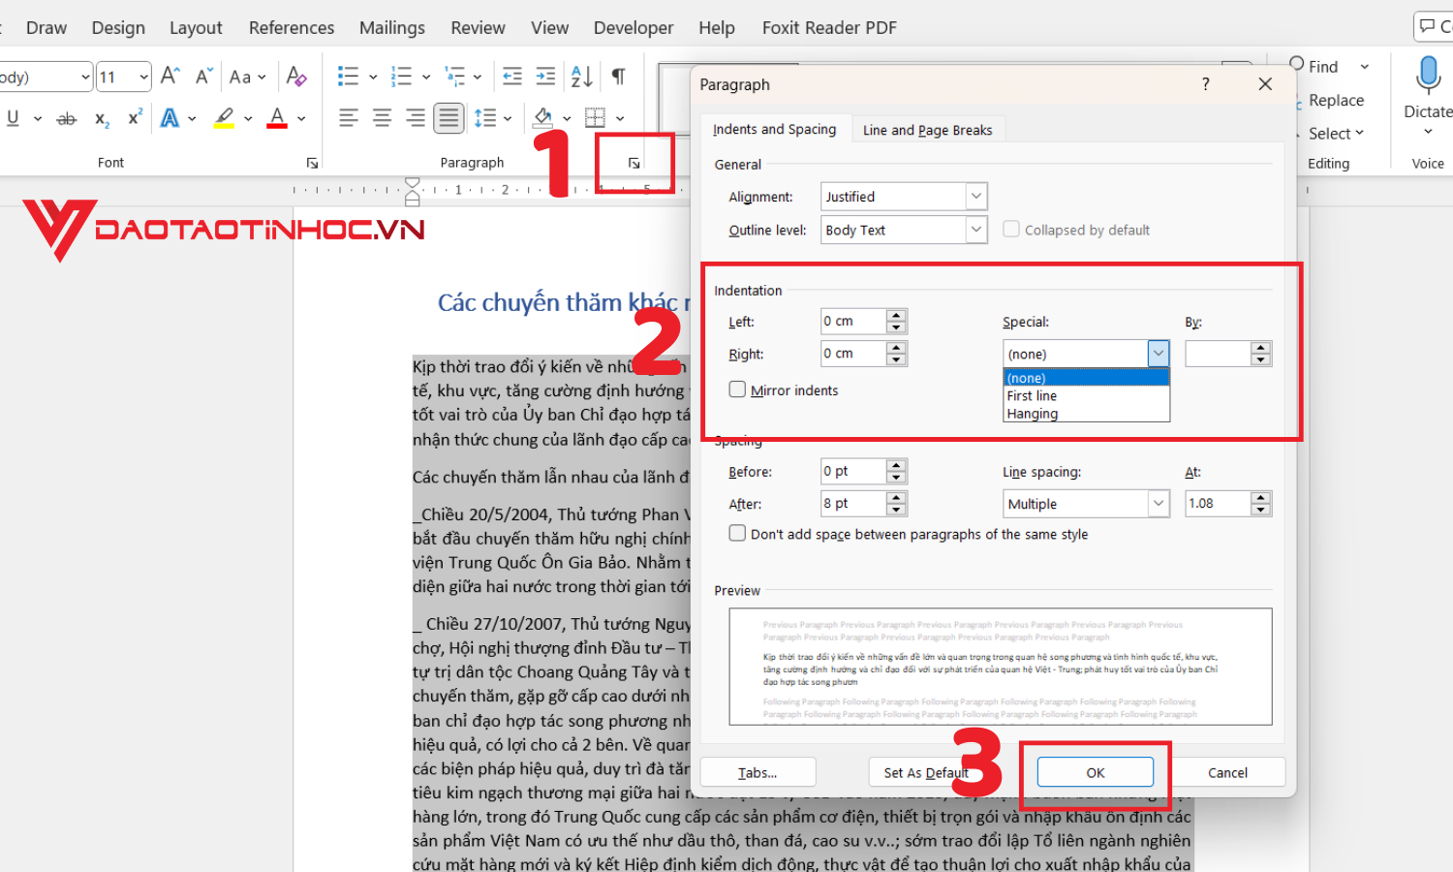1453x872 pixels.
Task: Click the Strikethrough icon
Action: pos(67,119)
